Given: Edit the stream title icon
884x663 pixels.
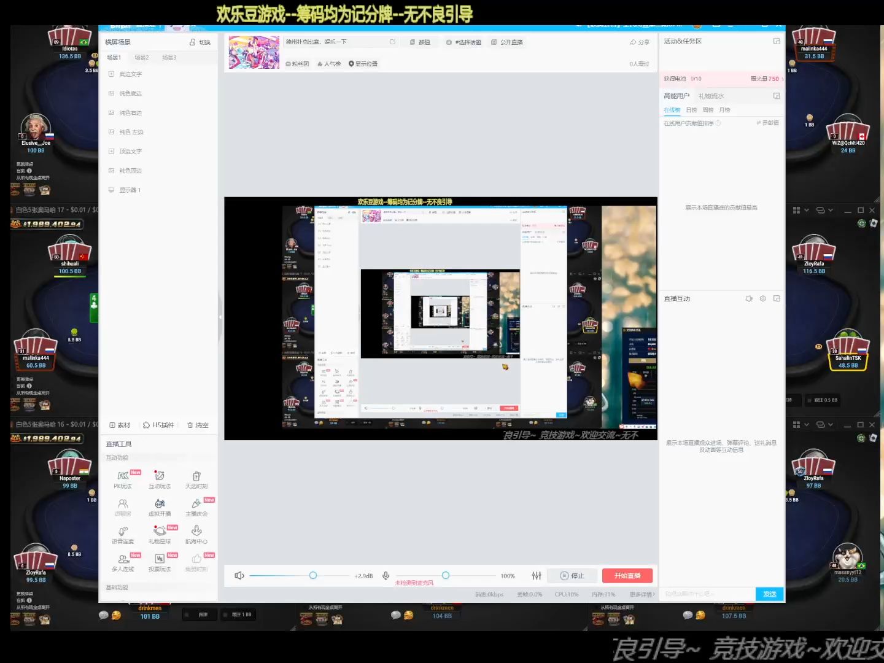Looking at the screenshot, I should (392, 42).
